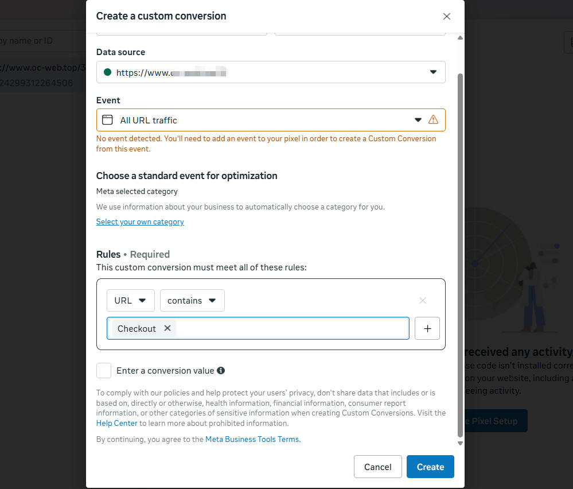
Task: Click the plus button to add another rule
Action: [427, 328]
